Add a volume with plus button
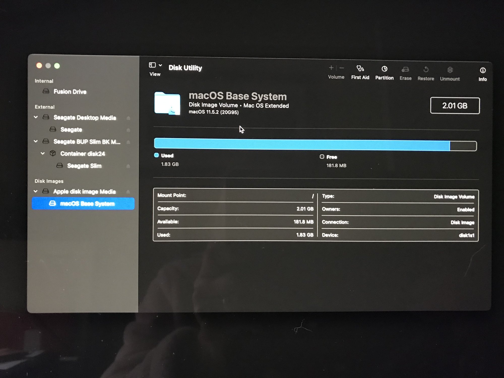 click(x=331, y=68)
